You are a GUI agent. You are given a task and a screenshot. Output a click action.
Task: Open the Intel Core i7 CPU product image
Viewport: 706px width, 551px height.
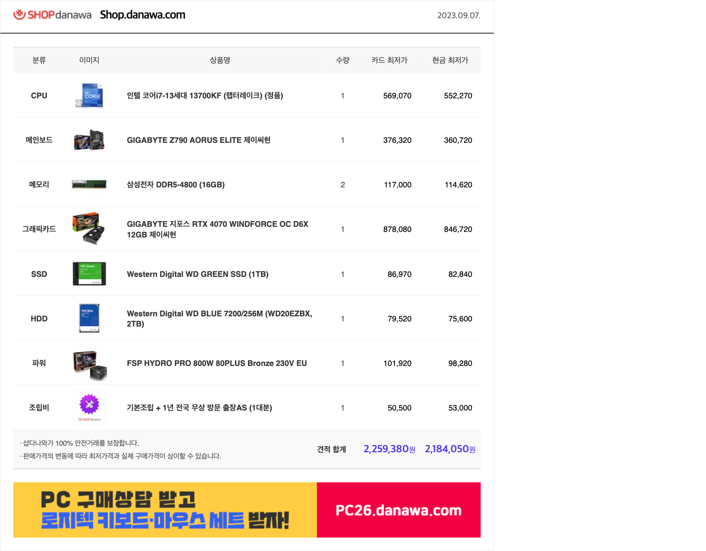(89, 96)
